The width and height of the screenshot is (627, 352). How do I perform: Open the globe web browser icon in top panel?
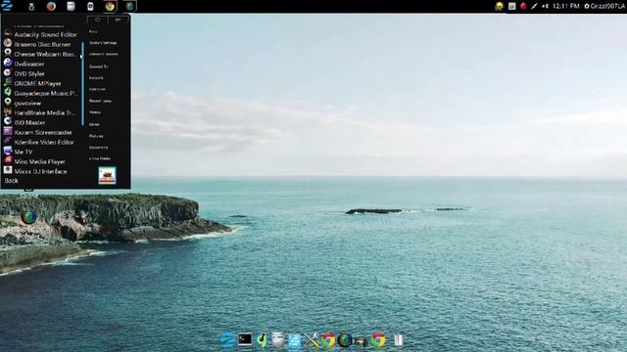[x=129, y=7]
